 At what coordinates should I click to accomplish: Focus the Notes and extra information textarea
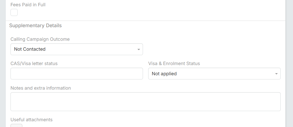[x=145, y=101]
